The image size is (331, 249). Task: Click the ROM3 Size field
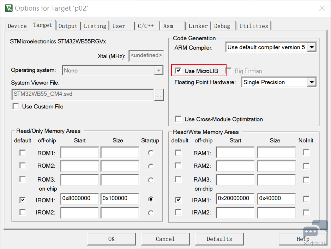coord(120,180)
